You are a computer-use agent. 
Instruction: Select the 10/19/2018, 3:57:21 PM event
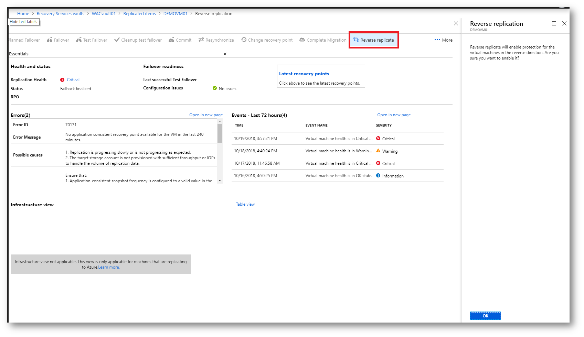[338, 139]
